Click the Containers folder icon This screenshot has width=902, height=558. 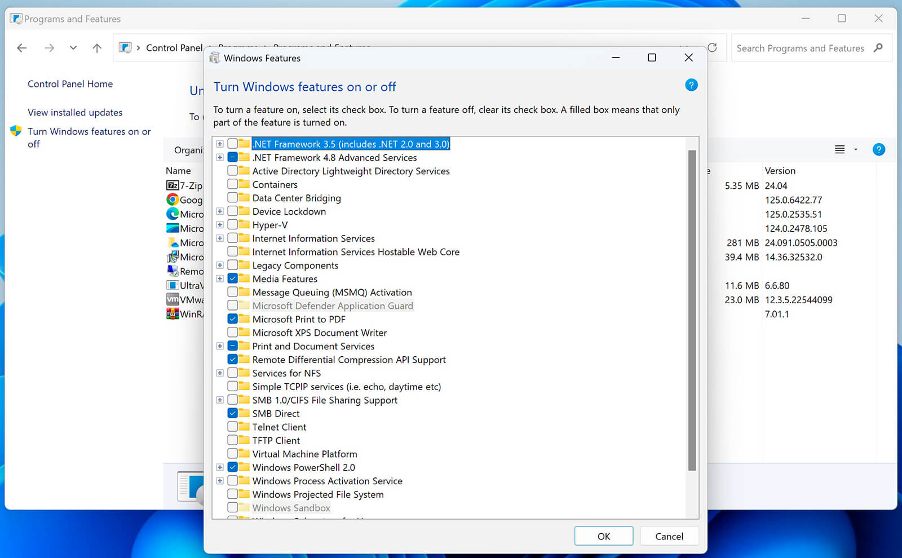tap(244, 184)
